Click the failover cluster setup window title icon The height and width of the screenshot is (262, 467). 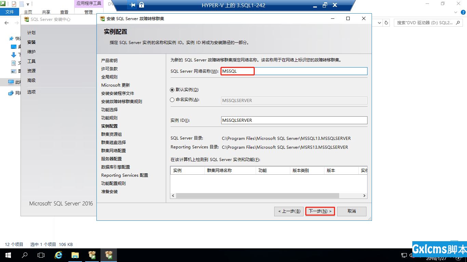(x=102, y=18)
